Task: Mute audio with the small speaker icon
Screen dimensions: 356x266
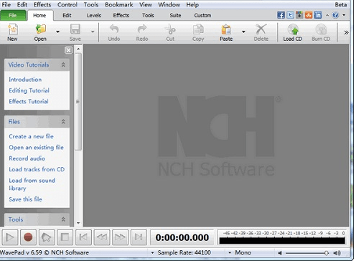Action: pos(280,253)
